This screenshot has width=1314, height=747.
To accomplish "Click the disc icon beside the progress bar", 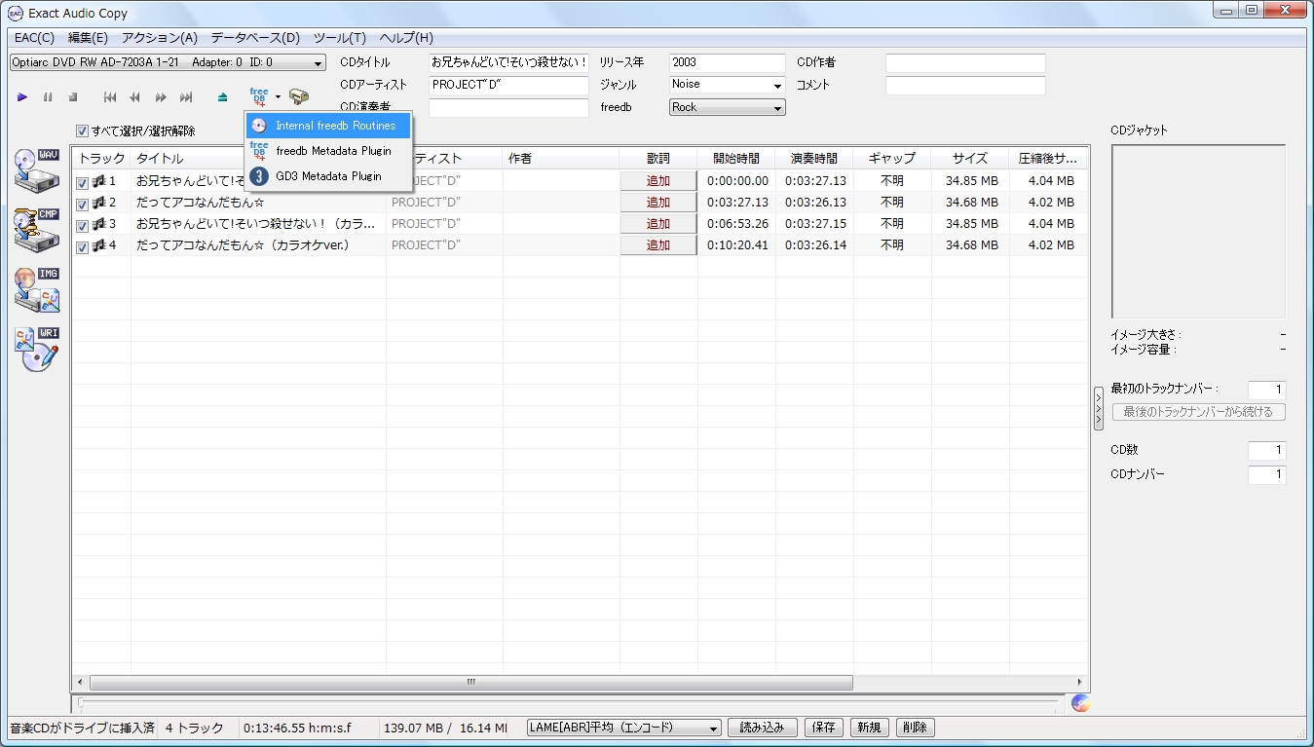I will pos(1079,703).
